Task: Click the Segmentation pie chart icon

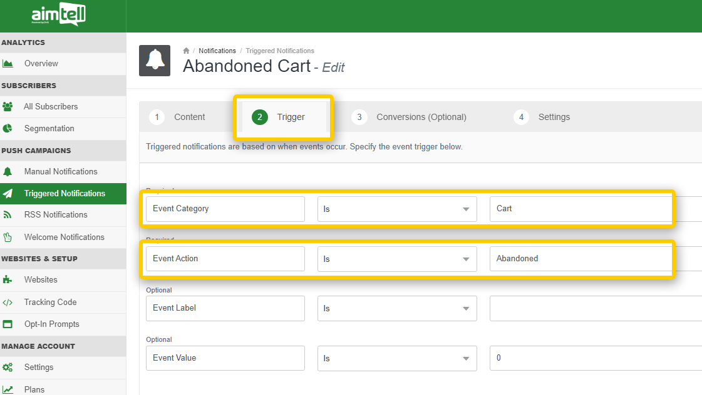Action: click(x=8, y=128)
